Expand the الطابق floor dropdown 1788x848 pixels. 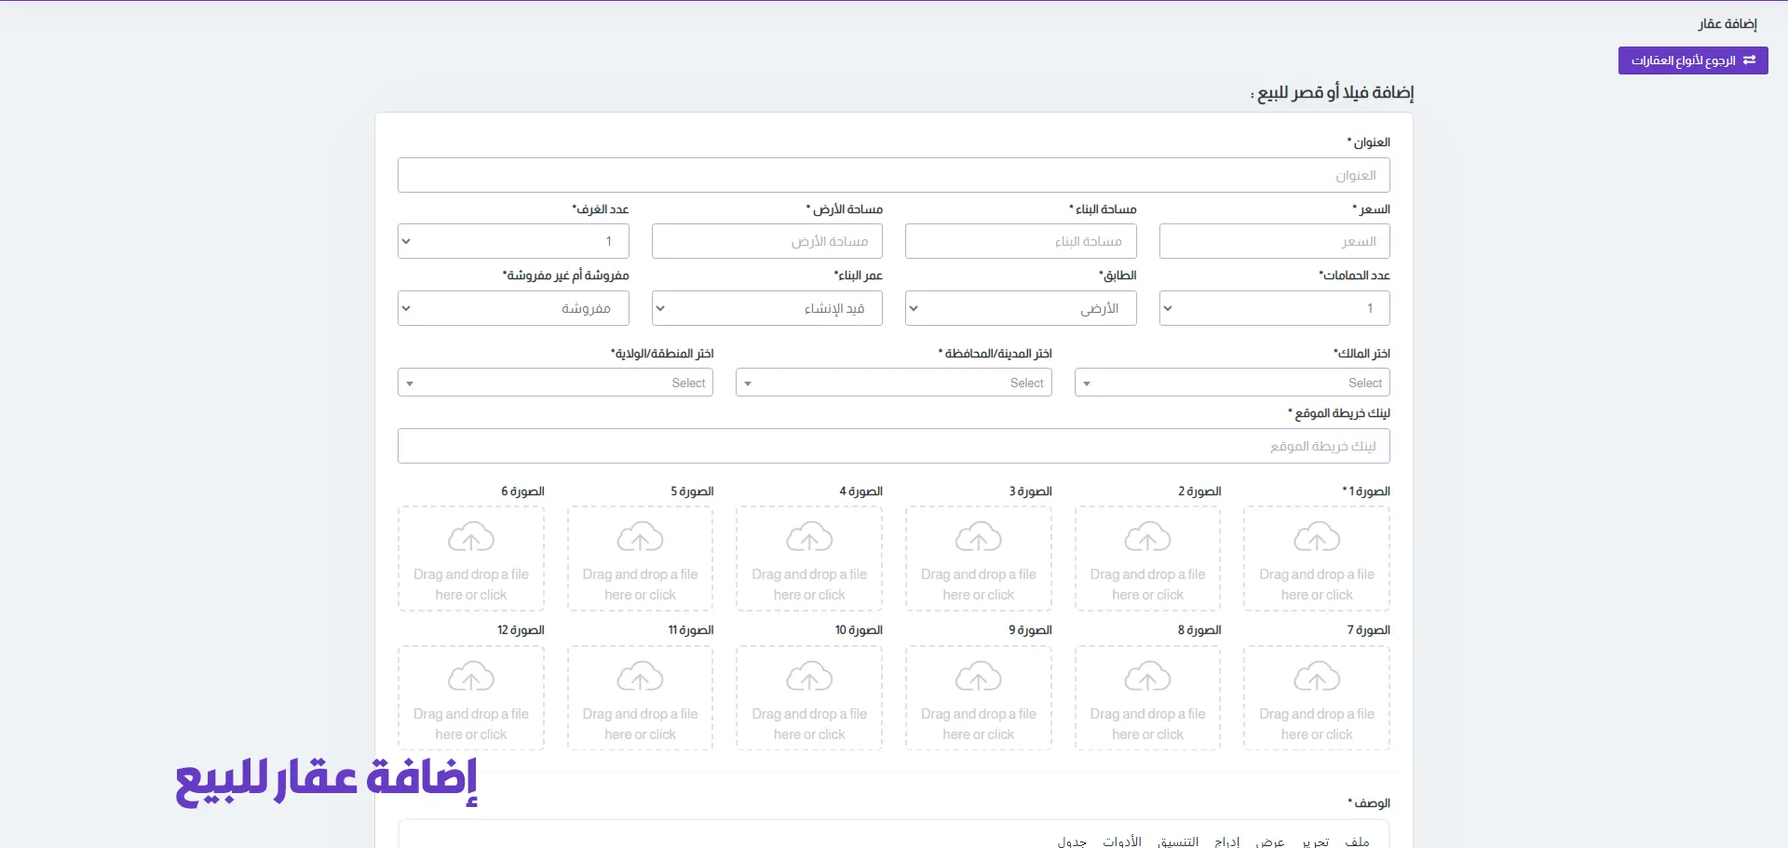point(1021,308)
